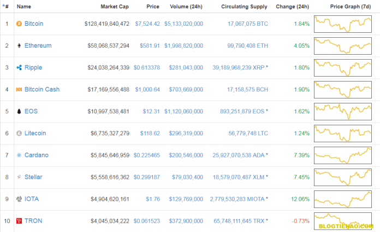The height and width of the screenshot is (232, 380).
Task: Click the TRON red logo icon
Action: [x=19, y=221]
